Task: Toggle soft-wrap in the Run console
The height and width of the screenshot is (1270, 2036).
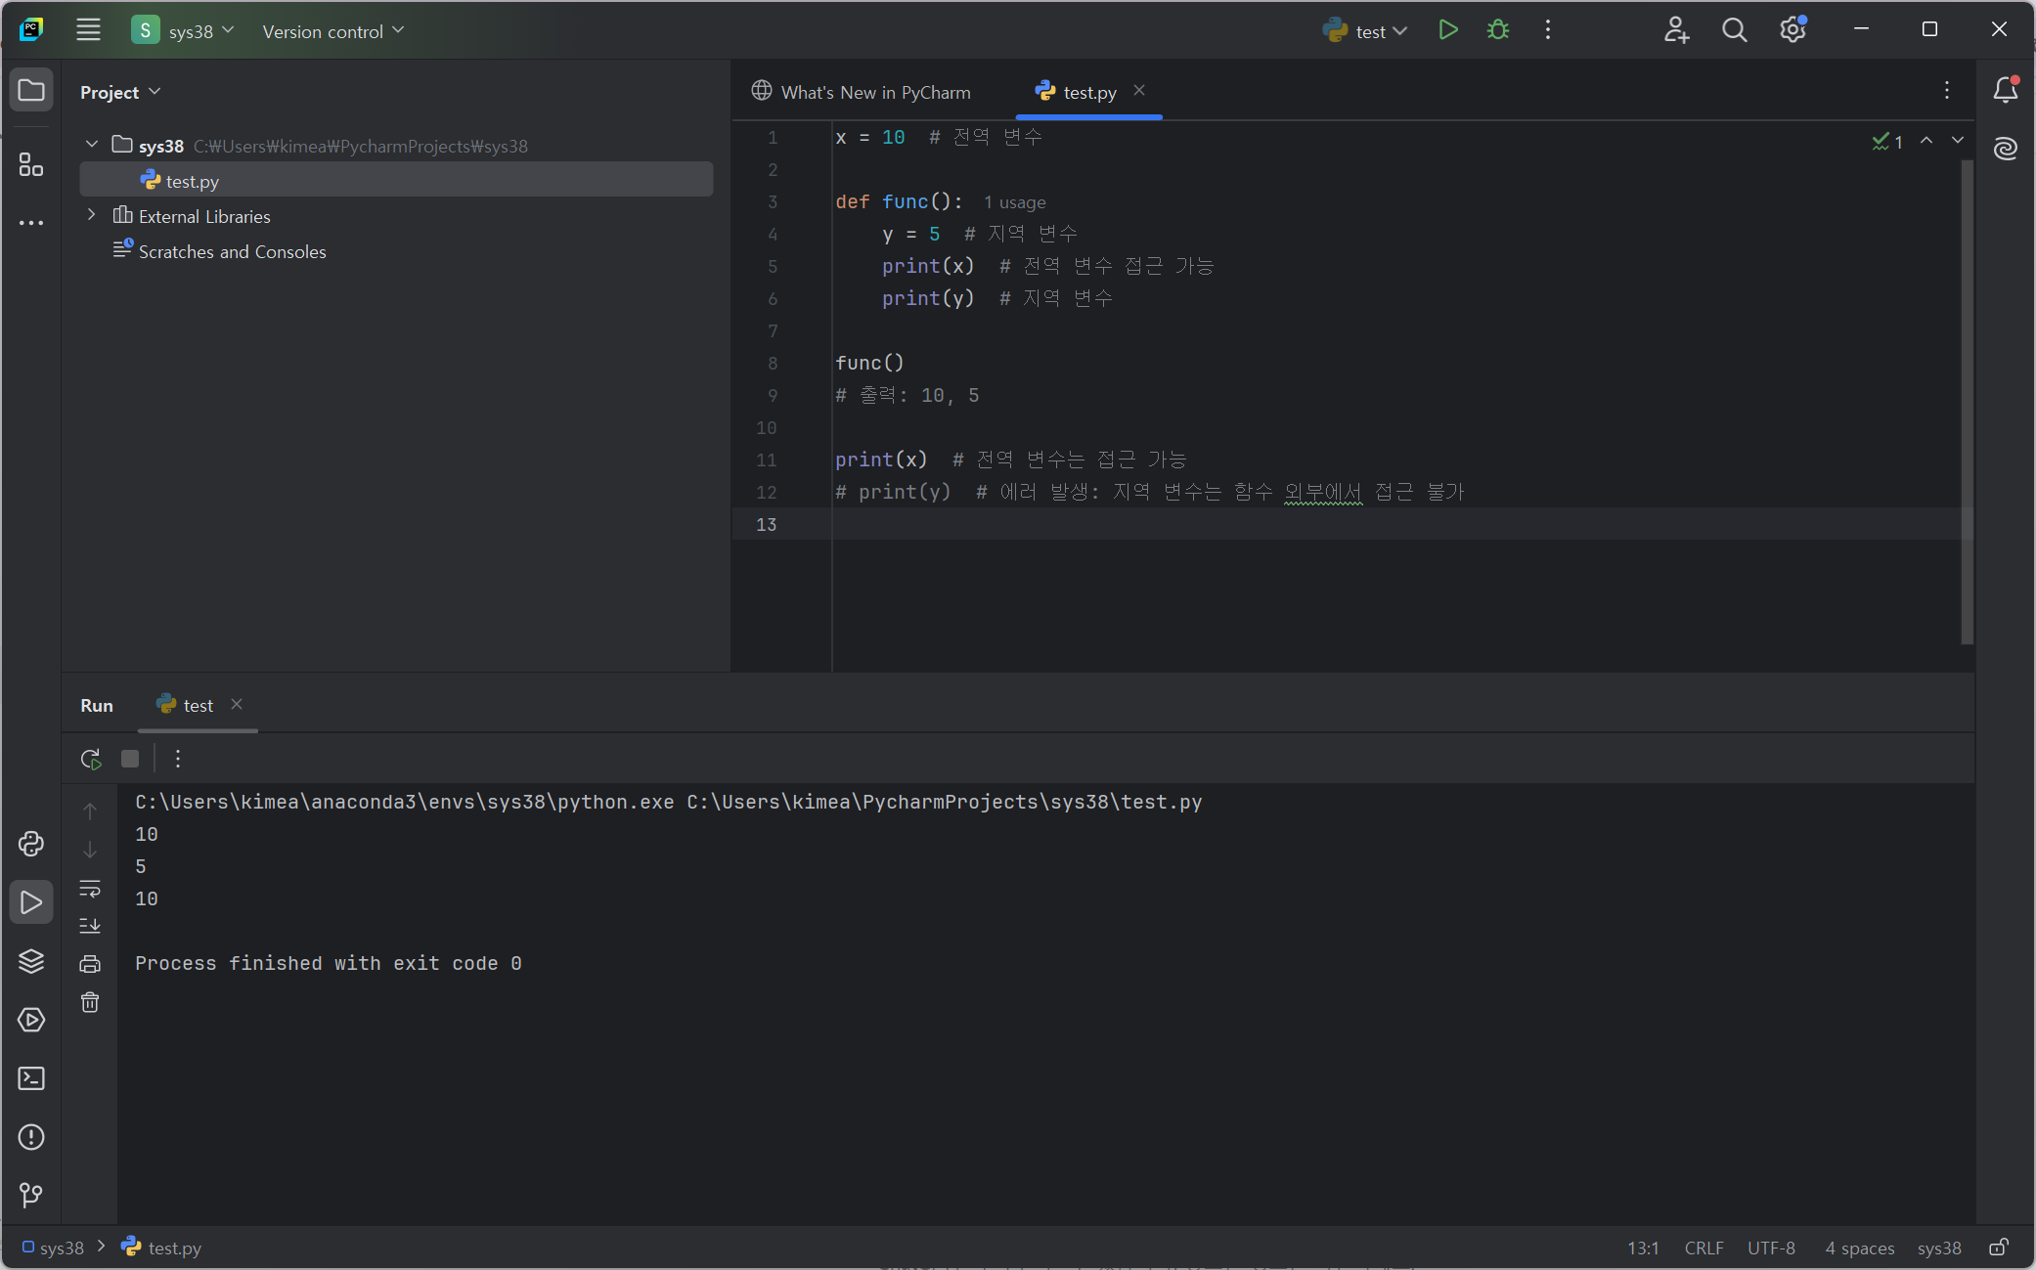Action: pyautogui.click(x=90, y=888)
